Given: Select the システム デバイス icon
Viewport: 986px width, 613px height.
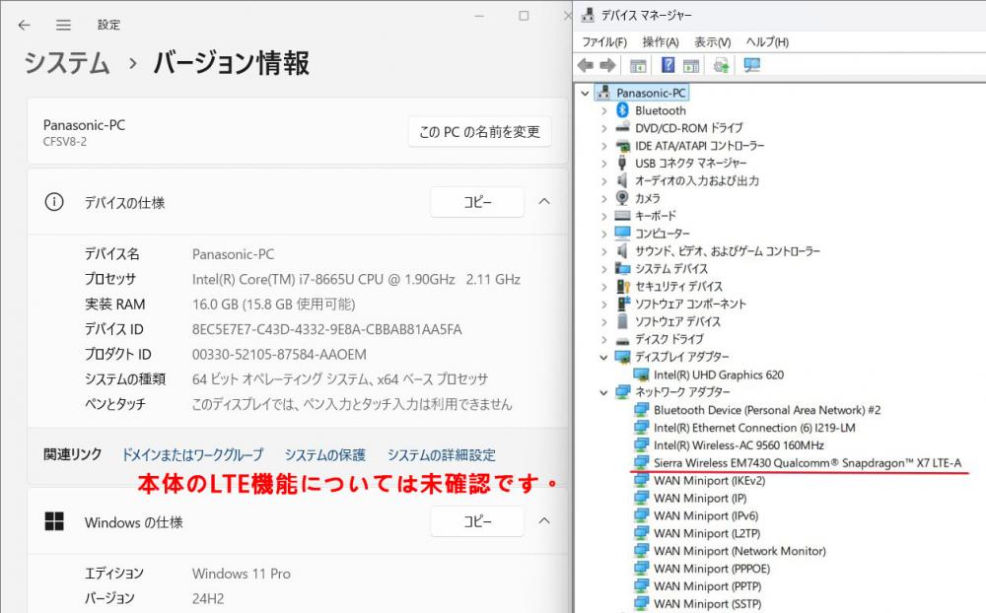Looking at the screenshot, I should [x=622, y=268].
